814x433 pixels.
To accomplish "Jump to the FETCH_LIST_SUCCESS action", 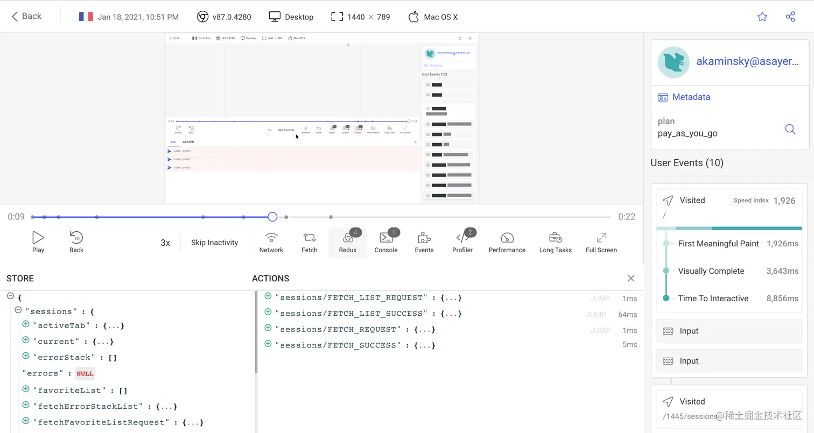I will point(597,314).
